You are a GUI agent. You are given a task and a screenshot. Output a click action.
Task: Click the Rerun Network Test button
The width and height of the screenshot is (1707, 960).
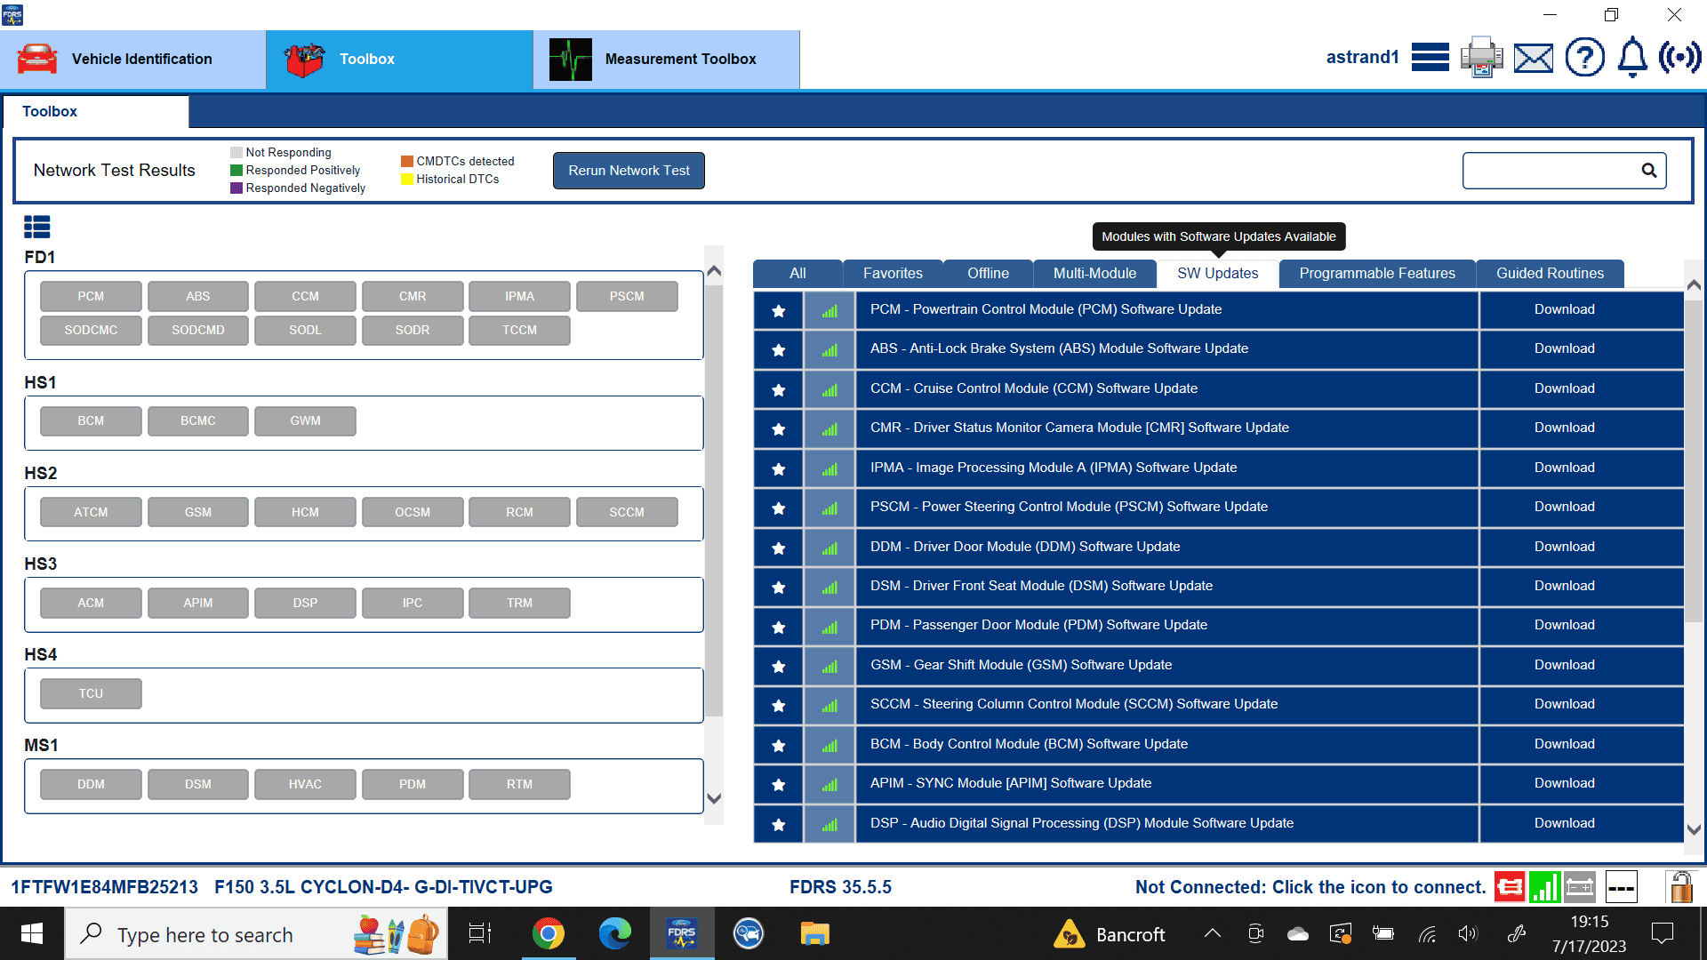629,171
